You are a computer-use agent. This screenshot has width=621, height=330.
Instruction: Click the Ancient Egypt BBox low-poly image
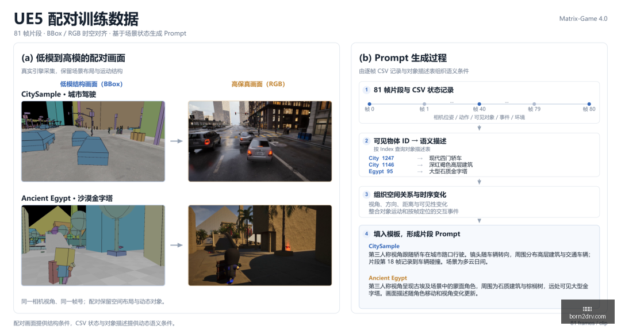(93, 245)
